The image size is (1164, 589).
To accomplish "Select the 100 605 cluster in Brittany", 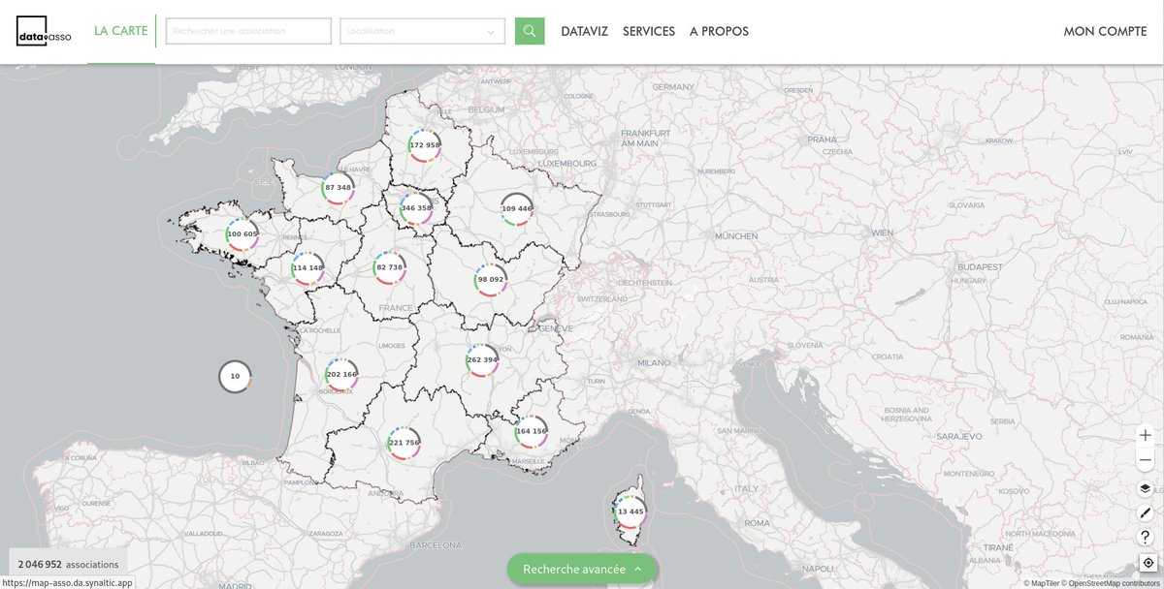I will (242, 234).
